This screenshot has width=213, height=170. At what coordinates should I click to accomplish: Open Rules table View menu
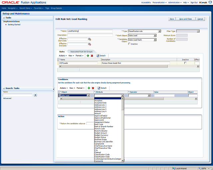[71, 56]
